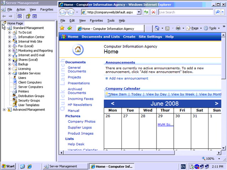Open the IE Edit menu
Image resolution: width=227 pixels, height=170 pixels.
coord(72,21)
